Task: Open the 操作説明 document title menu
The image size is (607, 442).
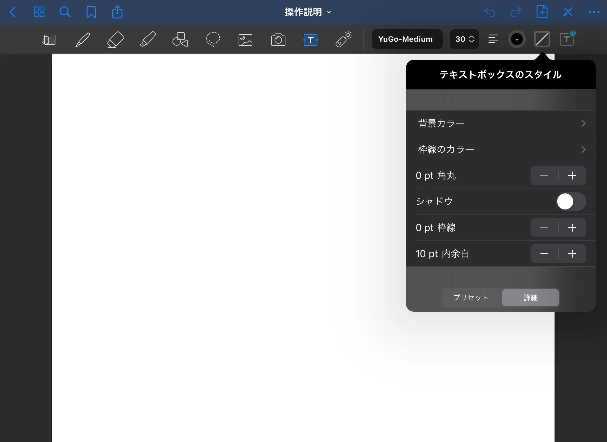Action: click(308, 12)
